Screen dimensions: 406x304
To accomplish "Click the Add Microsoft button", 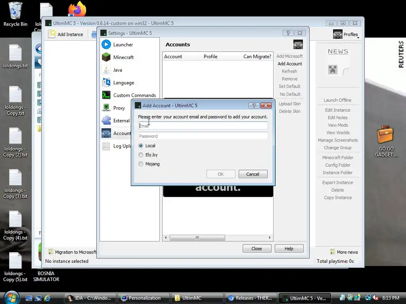I will click(x=290, y=56).
